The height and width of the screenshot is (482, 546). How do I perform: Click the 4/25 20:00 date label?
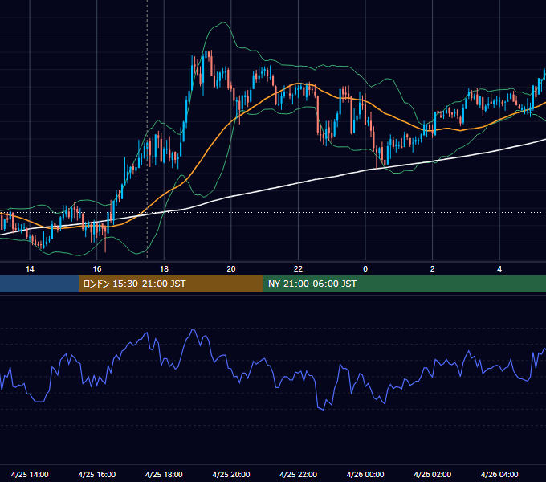(x=231, y=474)
